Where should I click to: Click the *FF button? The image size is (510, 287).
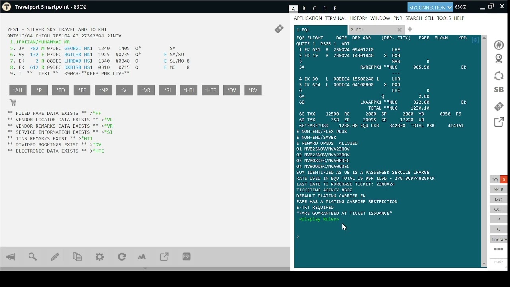[82, 90]
